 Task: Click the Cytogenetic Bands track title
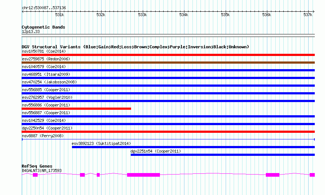43,27
